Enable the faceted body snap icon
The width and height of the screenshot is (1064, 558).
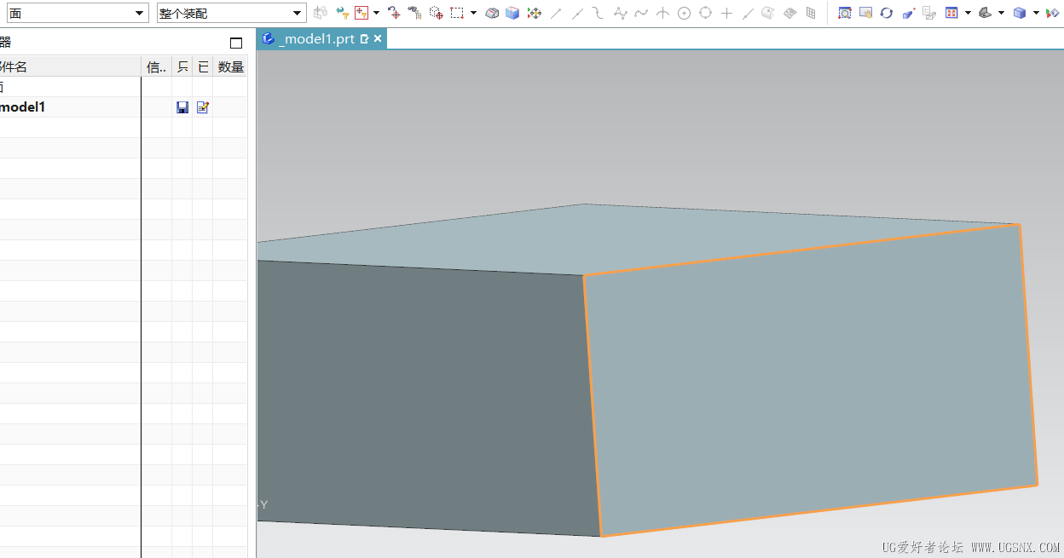(789, 13)
